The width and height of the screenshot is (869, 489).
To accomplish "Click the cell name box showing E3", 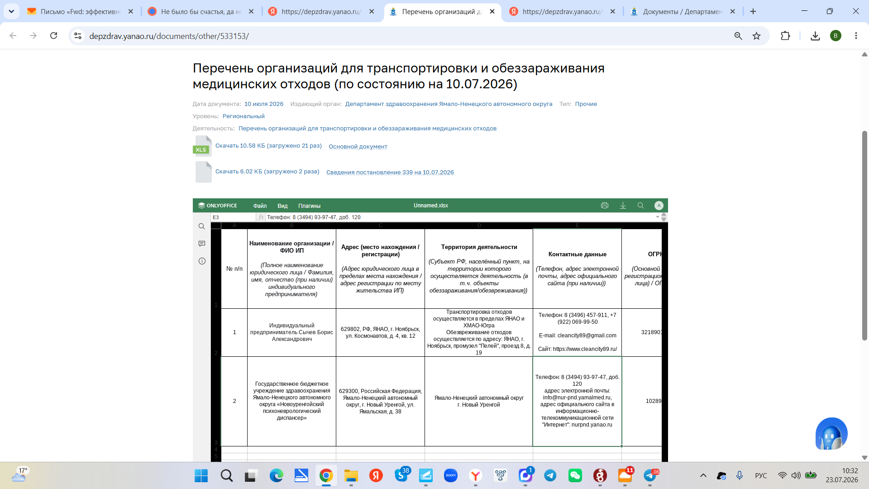I will click(x=233, y=217).
